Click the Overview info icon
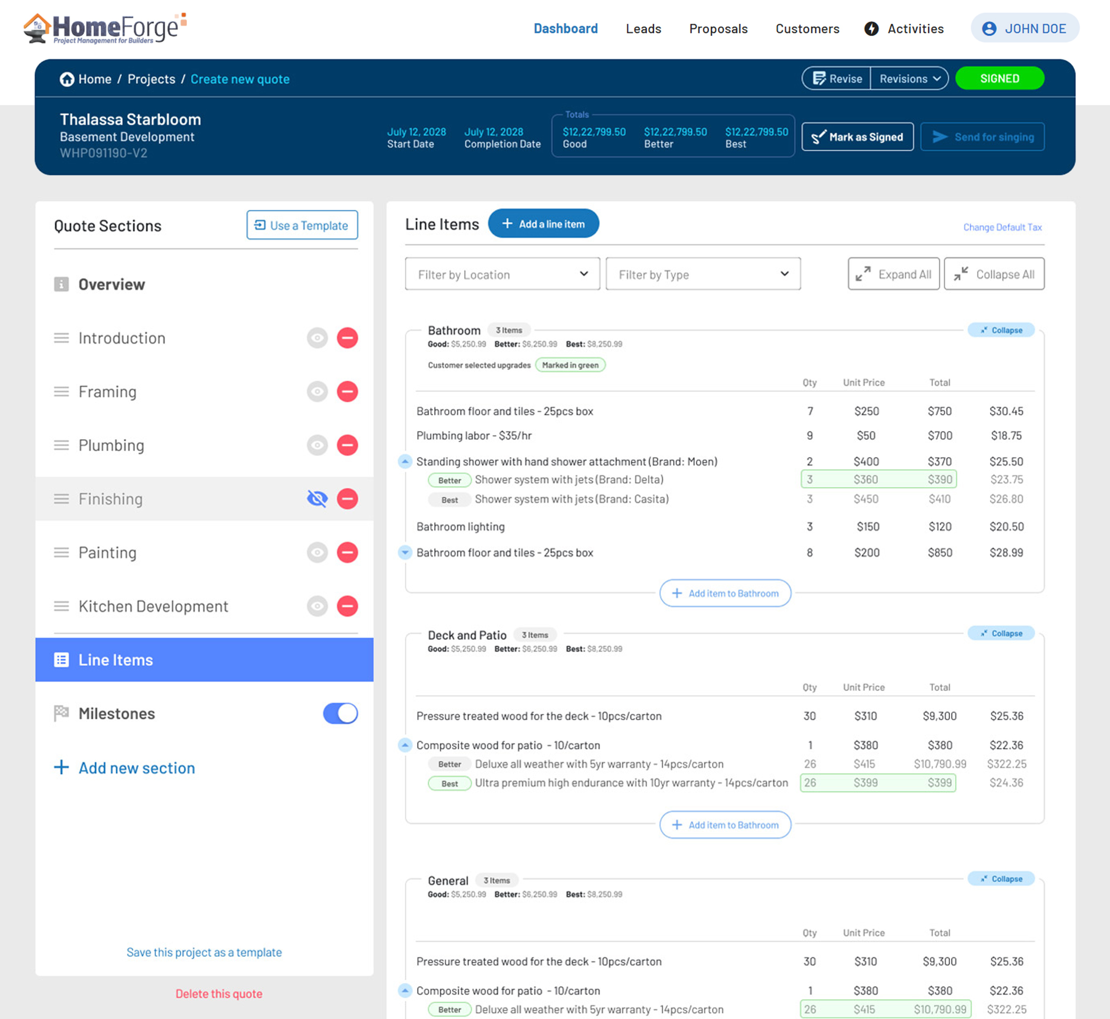This screenshot has width=1110, height=1019. [x=61, y=285]
